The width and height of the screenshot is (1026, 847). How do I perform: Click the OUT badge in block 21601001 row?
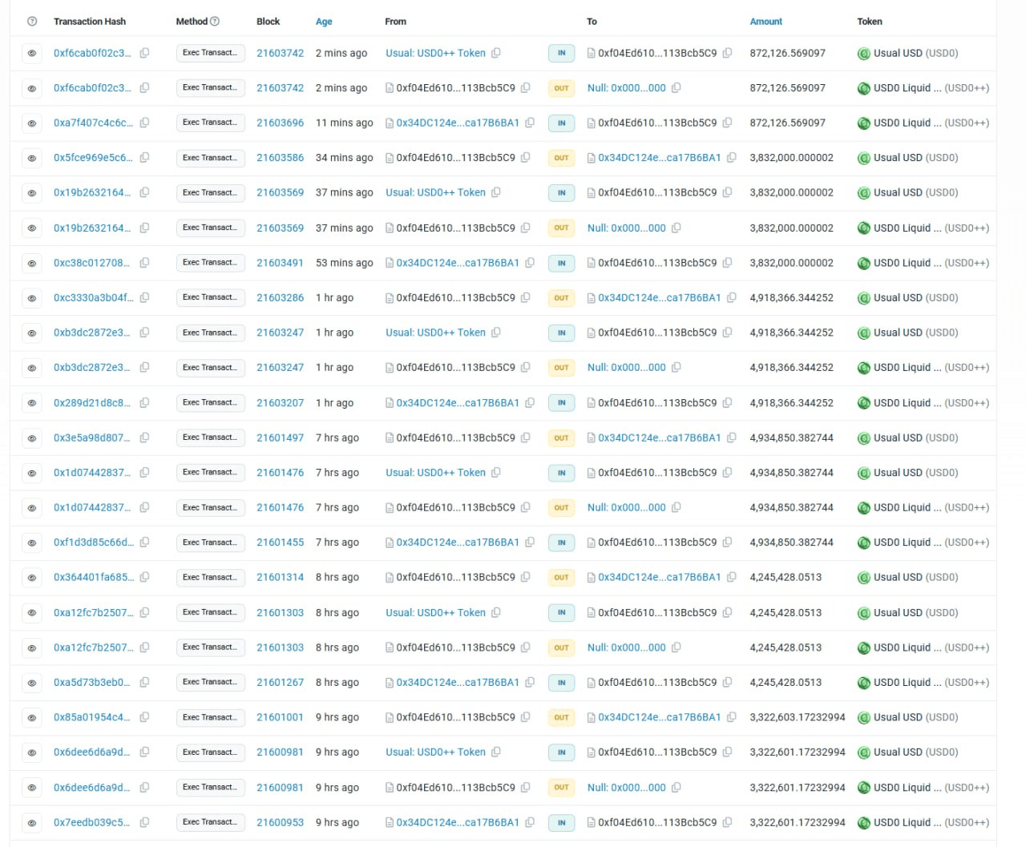[561, 718]
